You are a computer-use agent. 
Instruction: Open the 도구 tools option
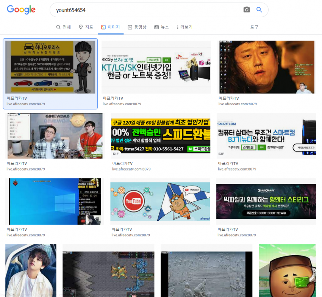point(254,27)
